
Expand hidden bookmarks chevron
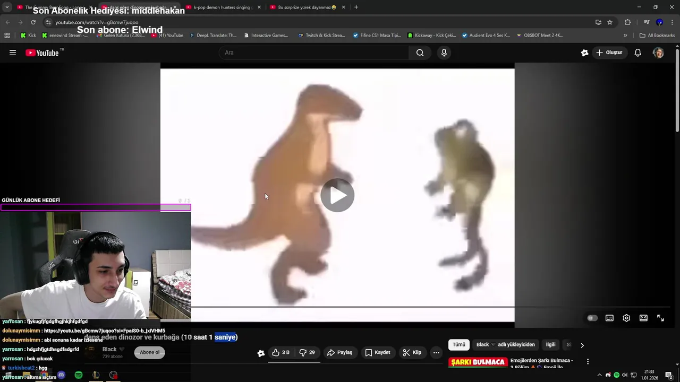[x=625, y=36]
